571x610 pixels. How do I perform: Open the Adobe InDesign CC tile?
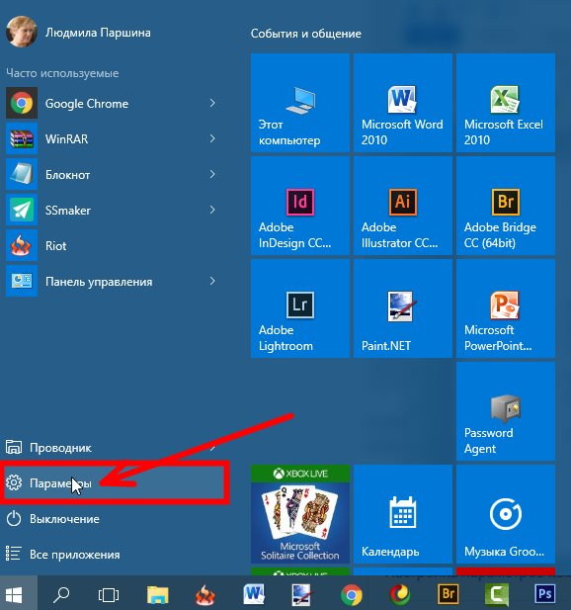tap(300, 206)
